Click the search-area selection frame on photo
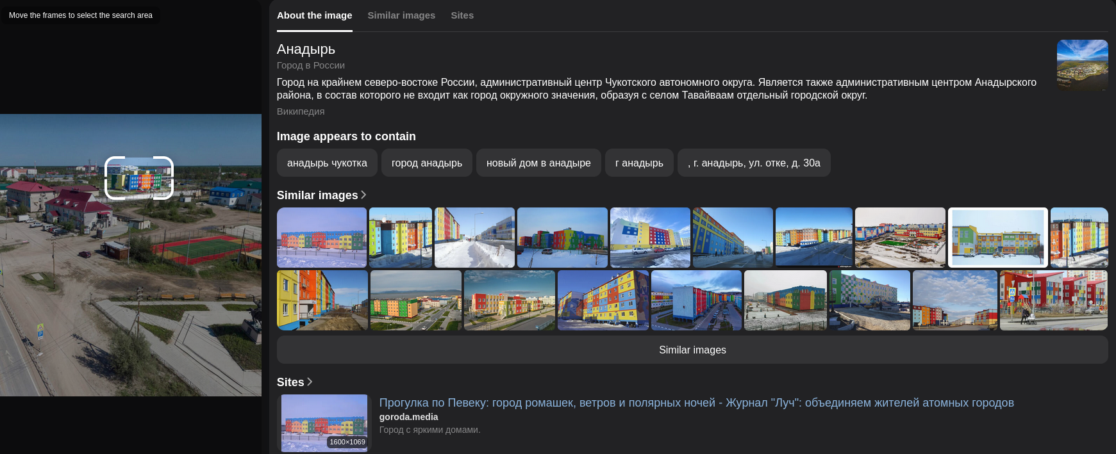Viewport: 1116px width, 454px height. pyautogui.click(x=139, y=178)
